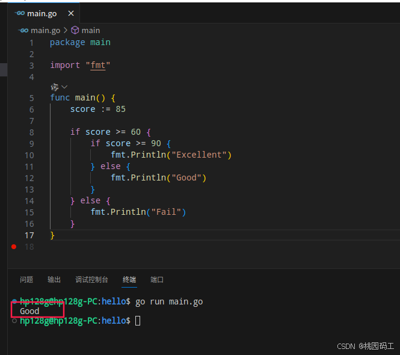Click the "fmt" import string on line 3
This screenshot has width=400, height=355.
(98, 66)
